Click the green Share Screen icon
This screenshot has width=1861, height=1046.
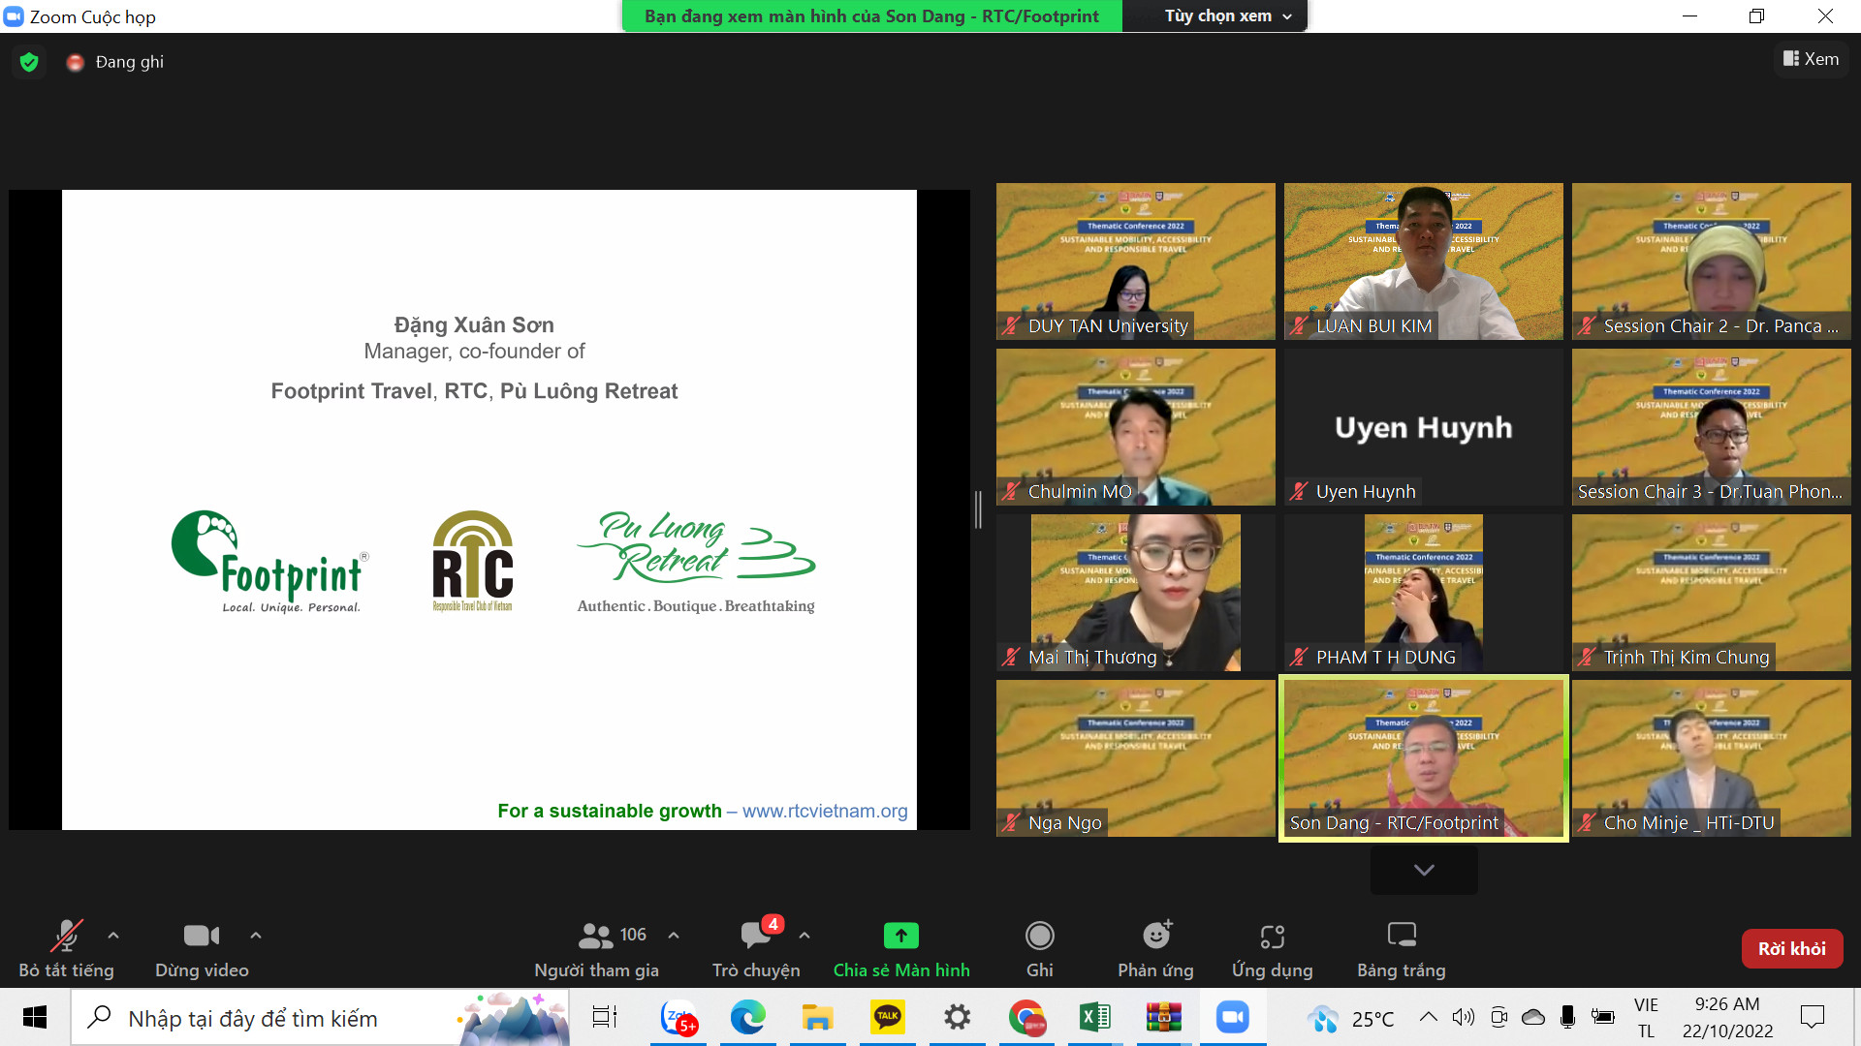coord(900,936)
